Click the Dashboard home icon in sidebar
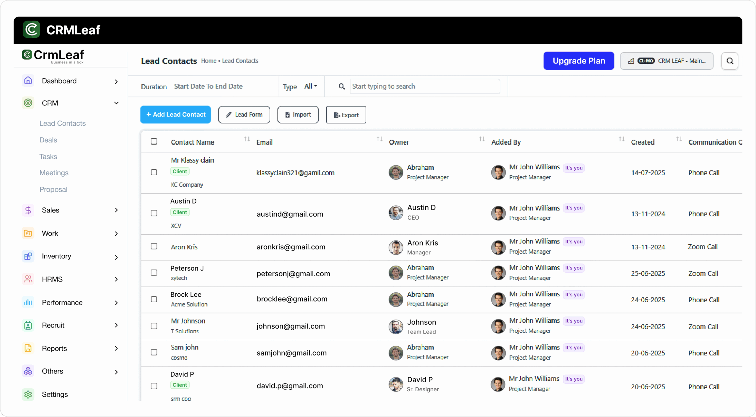756x417 pixels. pos(28,81)
